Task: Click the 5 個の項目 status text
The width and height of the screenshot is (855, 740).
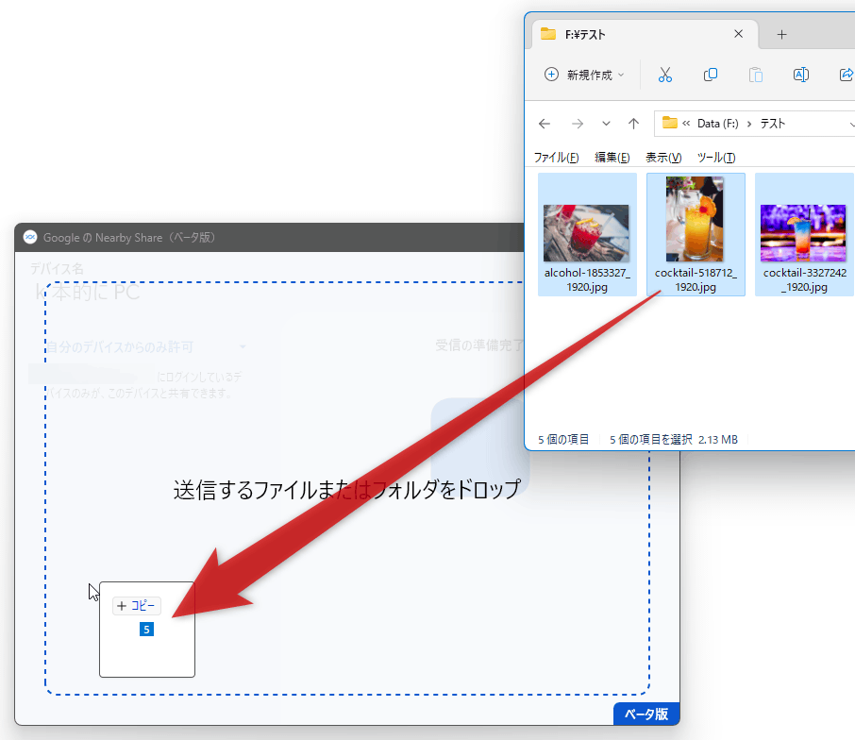Action: click(563, 440)
